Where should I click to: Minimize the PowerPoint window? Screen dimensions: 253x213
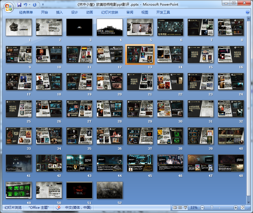pyautogui.click(x=226, y=3)
